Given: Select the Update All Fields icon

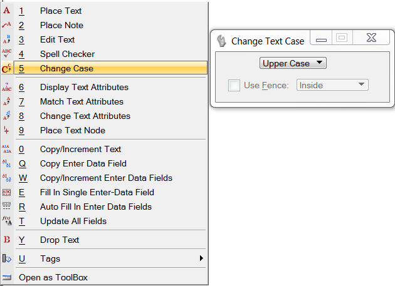Looking at the screenshot, I should click(x=6, y=221).
